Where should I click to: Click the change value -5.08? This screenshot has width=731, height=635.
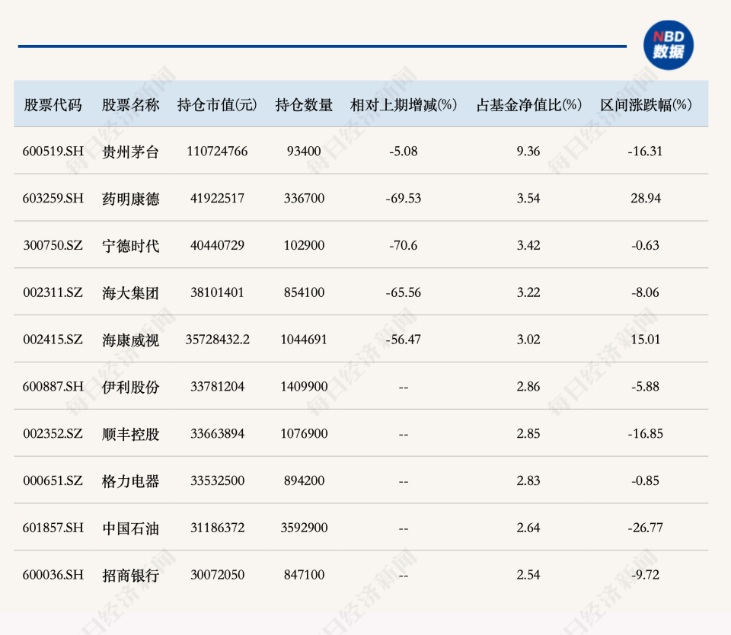coord(404,152)
